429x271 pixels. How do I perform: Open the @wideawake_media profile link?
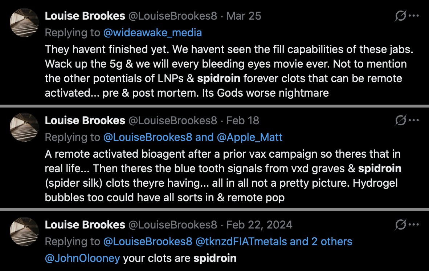(152, 33)
